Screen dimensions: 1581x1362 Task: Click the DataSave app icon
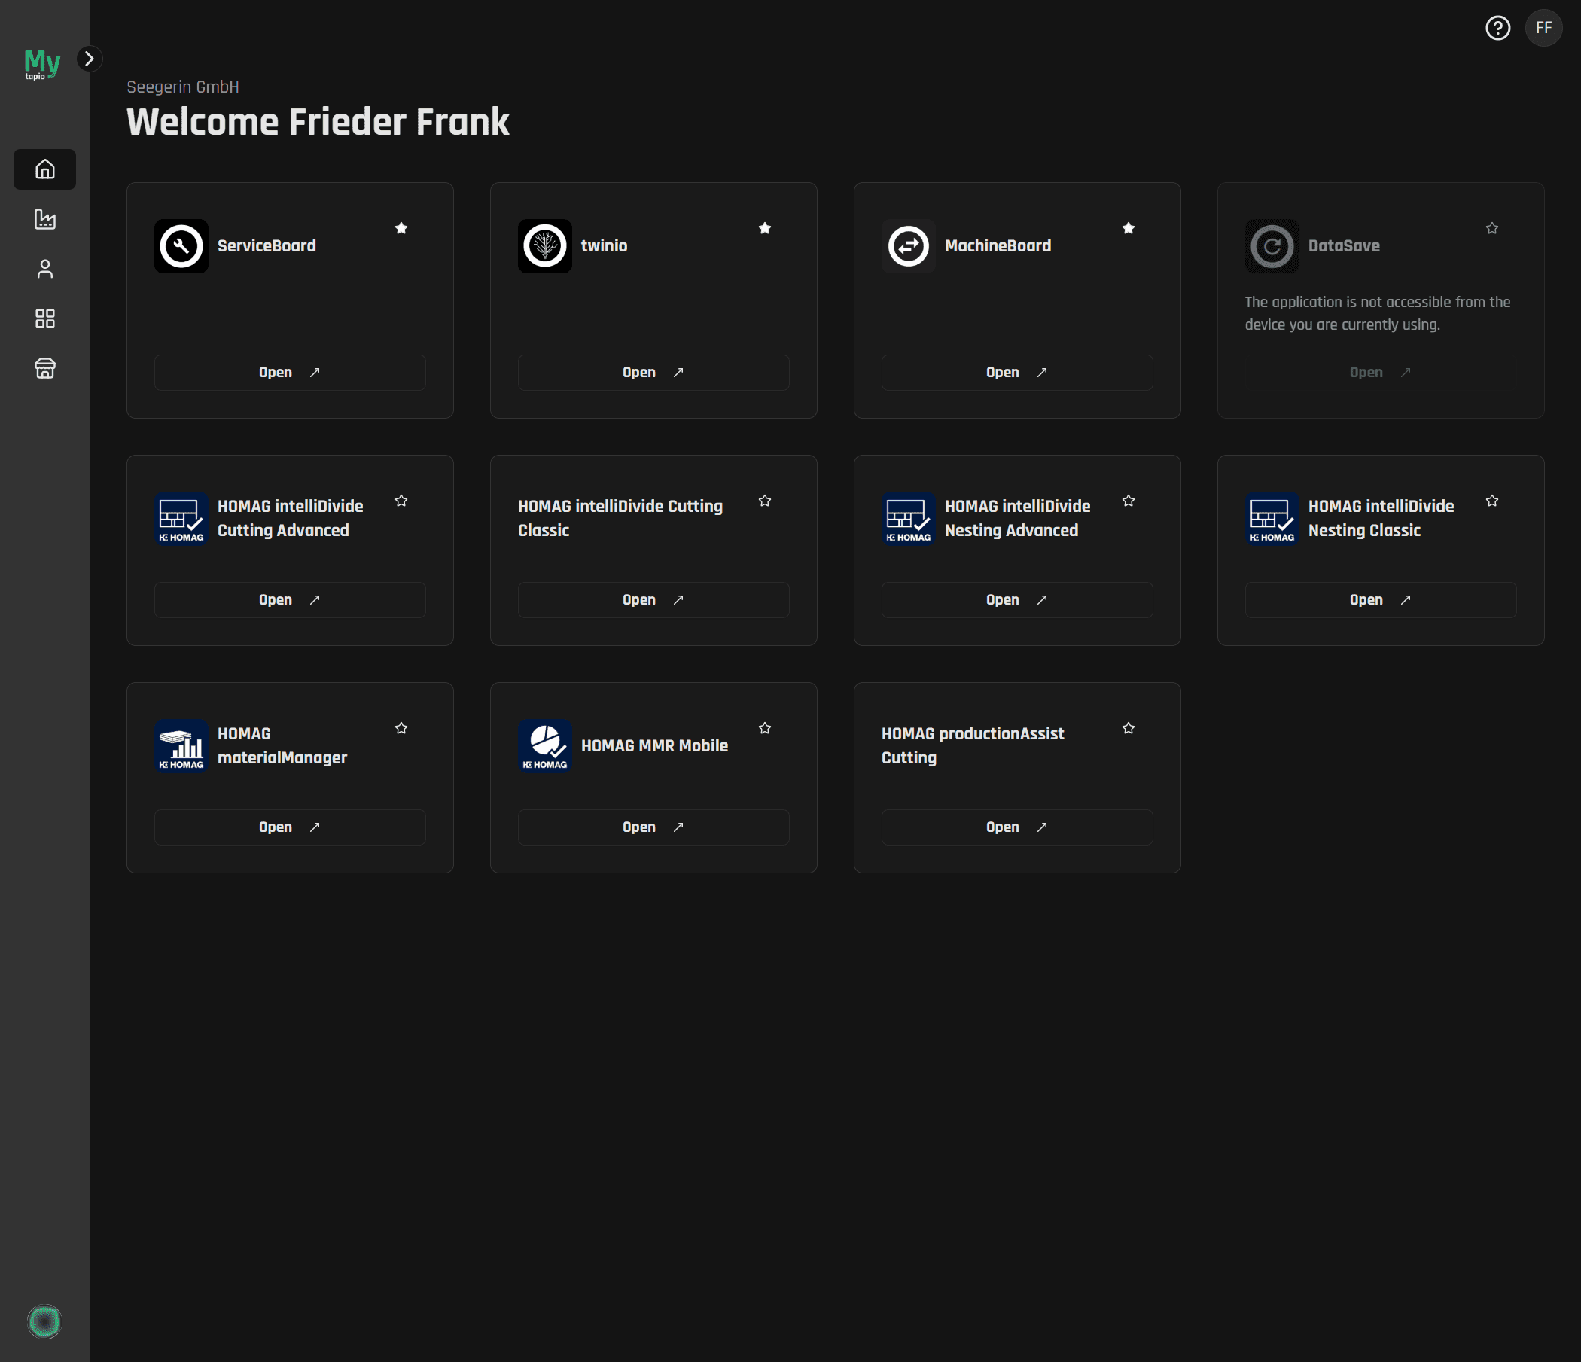tap(1272, 245)
